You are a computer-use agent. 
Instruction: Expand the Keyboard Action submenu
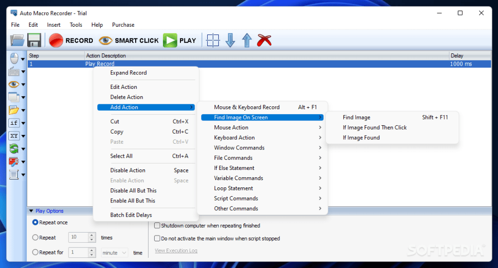(262, 138)
